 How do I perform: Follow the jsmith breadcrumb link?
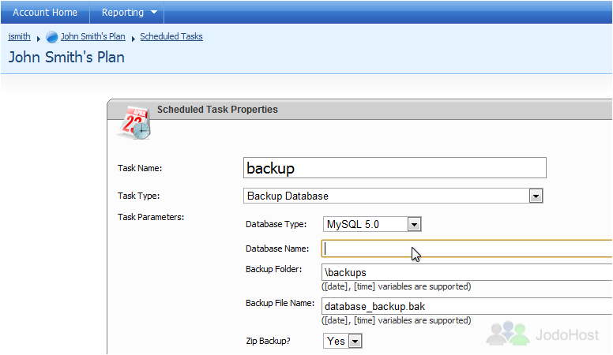[x=19, y=36]
